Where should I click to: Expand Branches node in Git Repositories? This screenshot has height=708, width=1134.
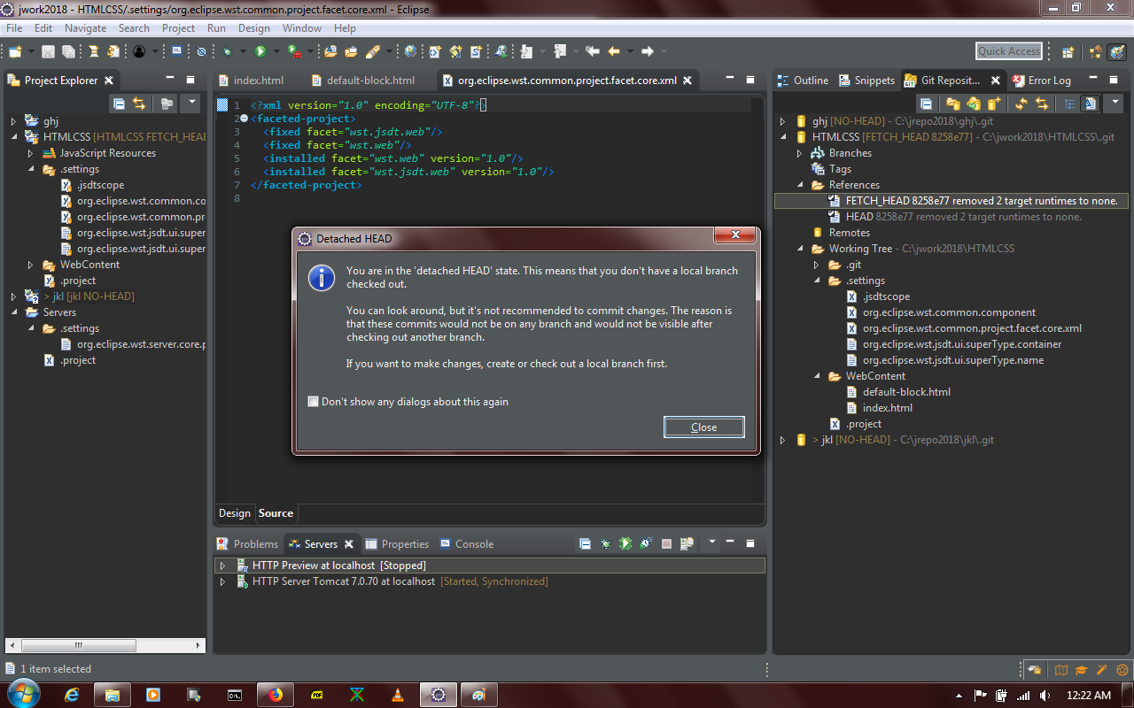pos(799,153)
